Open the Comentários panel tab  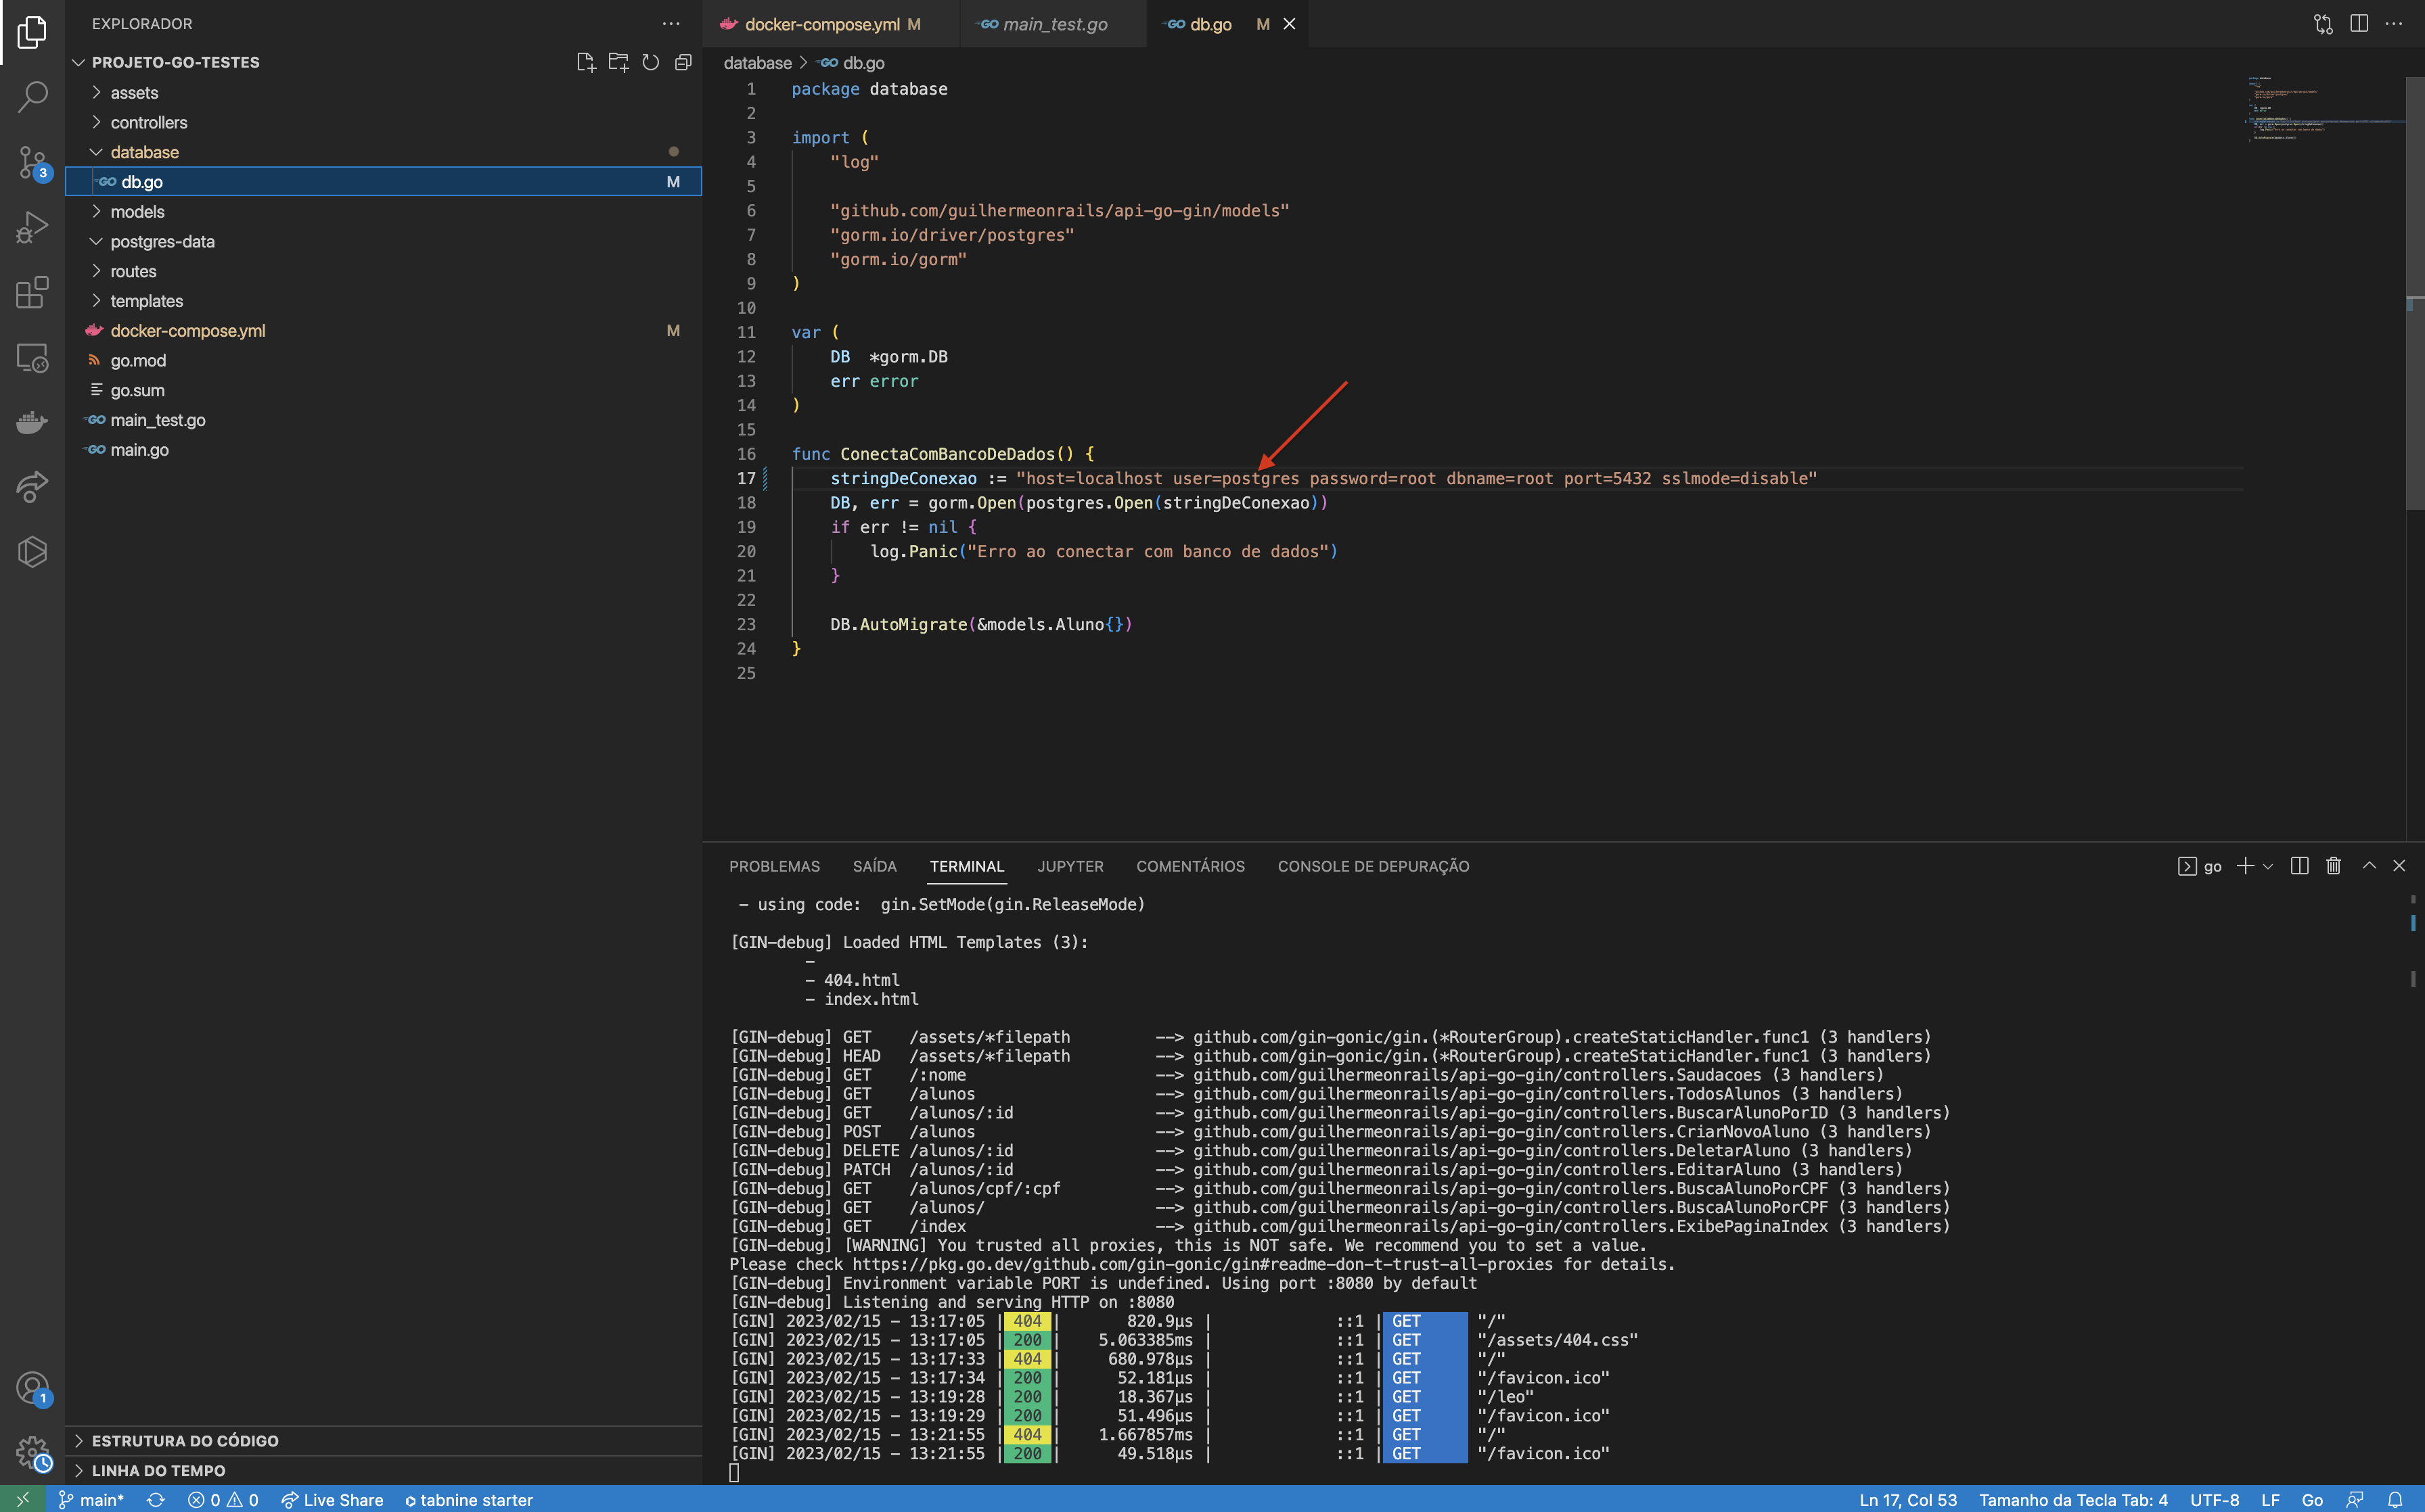tap(1190, 866)
